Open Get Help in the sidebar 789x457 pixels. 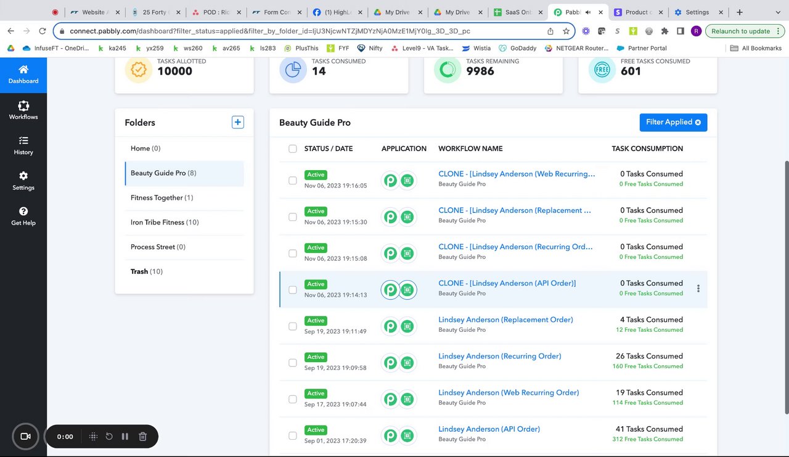23,216
